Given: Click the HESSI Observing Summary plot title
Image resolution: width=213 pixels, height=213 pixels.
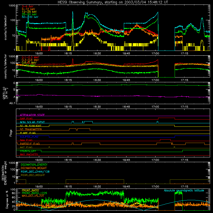Looking at the screenshot, I should pyautogui.click(x=113, y=2).
